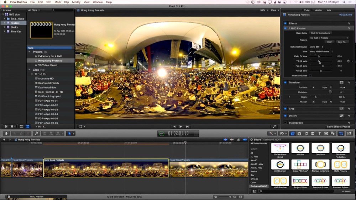
Task: Open the Themes browser icon
Action: tap(333, 134)
